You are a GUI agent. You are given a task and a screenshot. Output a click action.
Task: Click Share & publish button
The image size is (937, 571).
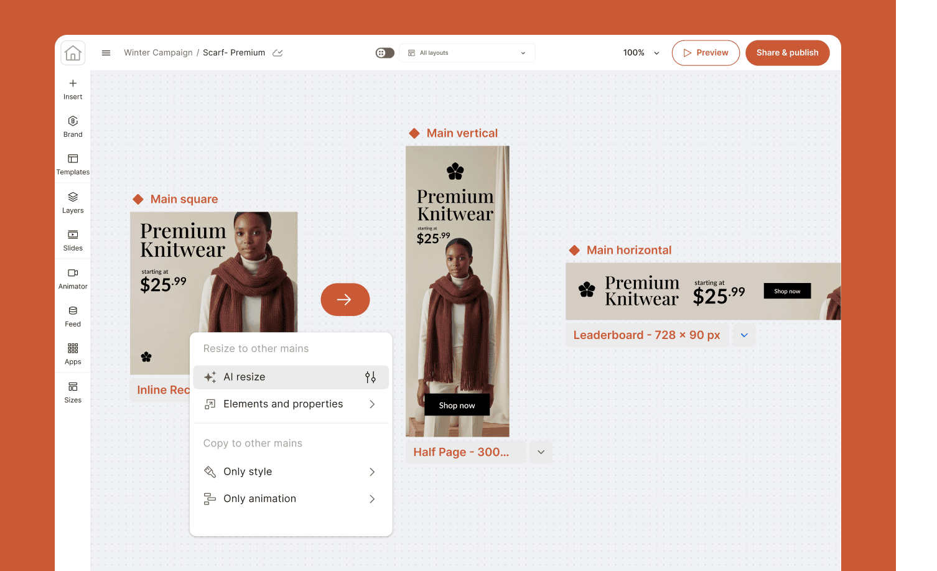pyautogui.click(x=787, y=53)
